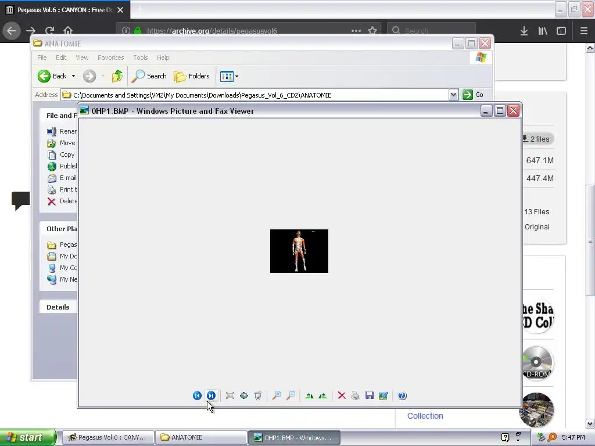
Task: Click Copy task in Explorer side pane
Action: click(x=61, y=154)
